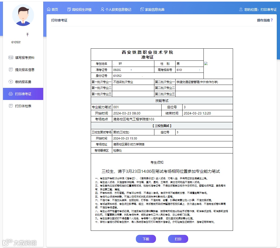Open the 高校招生详情 page

(x=79, y=9)
